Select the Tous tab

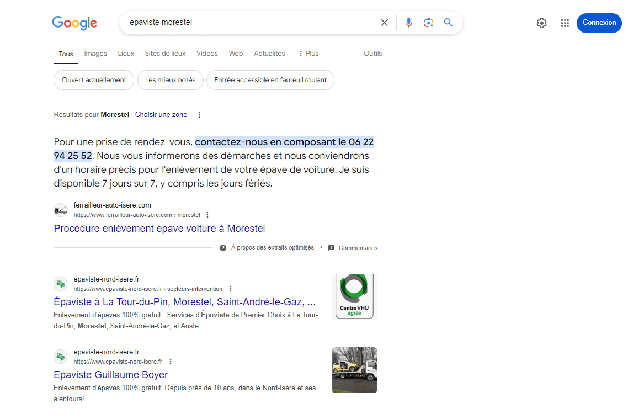(x=66, y=54)
